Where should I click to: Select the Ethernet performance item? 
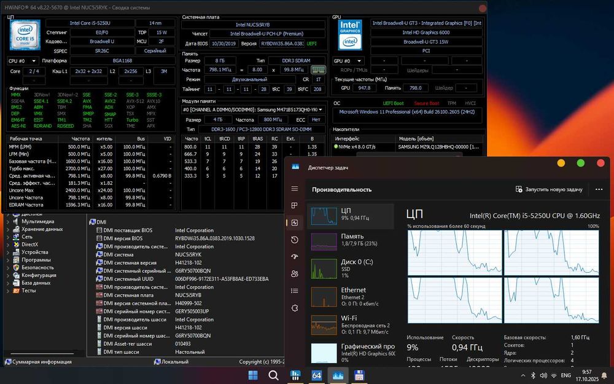(351, 297)
